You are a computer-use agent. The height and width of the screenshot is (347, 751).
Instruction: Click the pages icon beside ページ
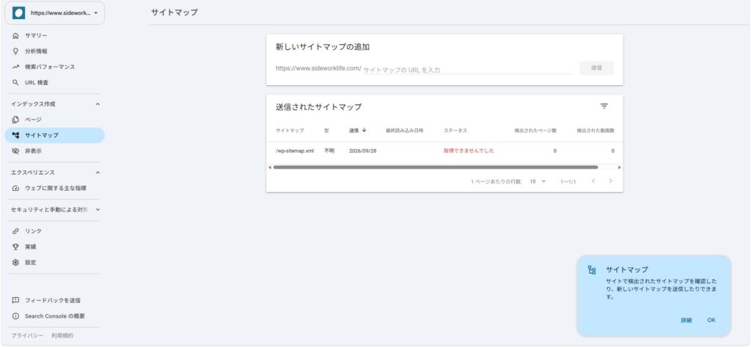[x=16, y=120]
